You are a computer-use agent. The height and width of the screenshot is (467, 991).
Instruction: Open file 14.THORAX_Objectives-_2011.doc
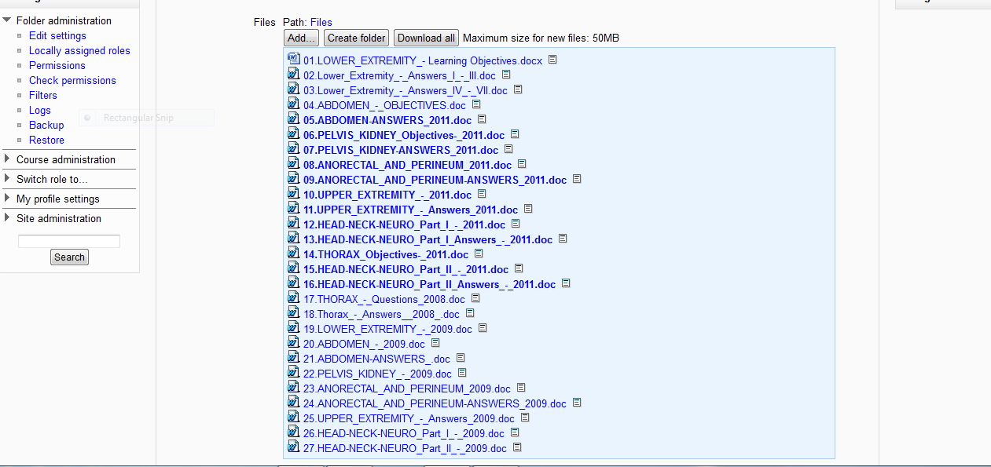click(386, 254)
